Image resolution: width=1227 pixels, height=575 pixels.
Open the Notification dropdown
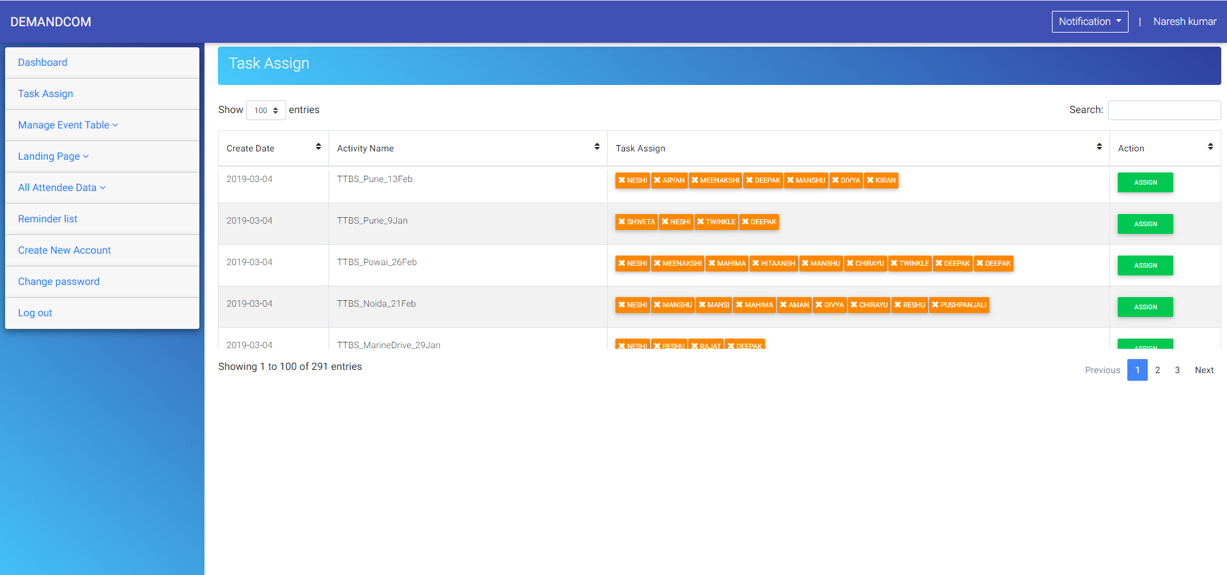click(1090, 22)
